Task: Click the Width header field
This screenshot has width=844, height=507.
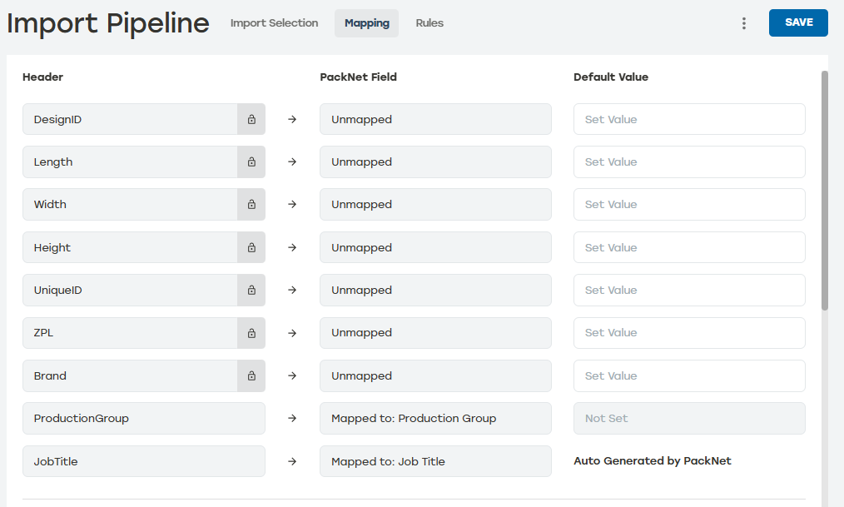Action: 130,204
